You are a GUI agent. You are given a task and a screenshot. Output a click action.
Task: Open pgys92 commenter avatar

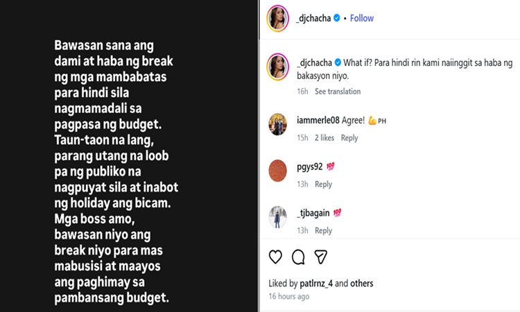coord(278,171)
